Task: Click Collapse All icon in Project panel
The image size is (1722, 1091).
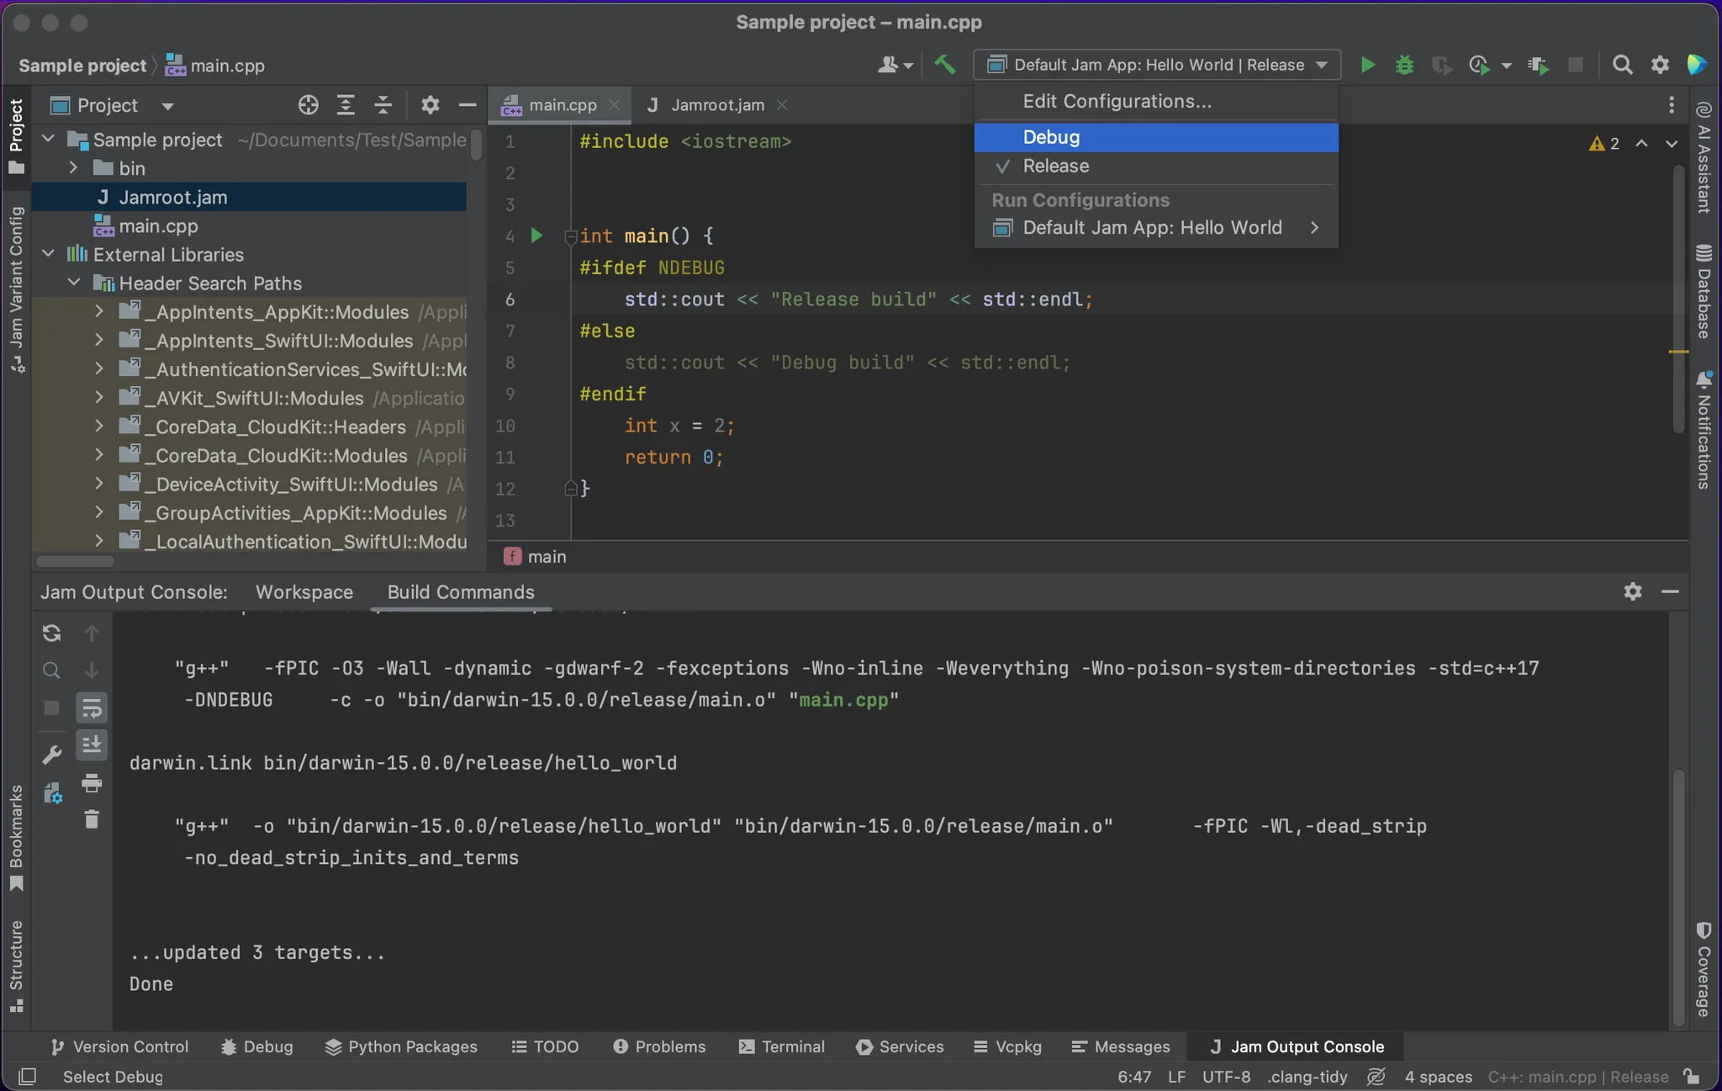Action: (383, 105)
